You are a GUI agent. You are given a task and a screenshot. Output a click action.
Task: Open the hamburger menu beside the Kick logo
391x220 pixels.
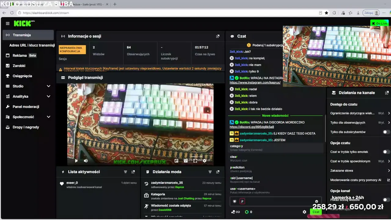tap(8, 24)
